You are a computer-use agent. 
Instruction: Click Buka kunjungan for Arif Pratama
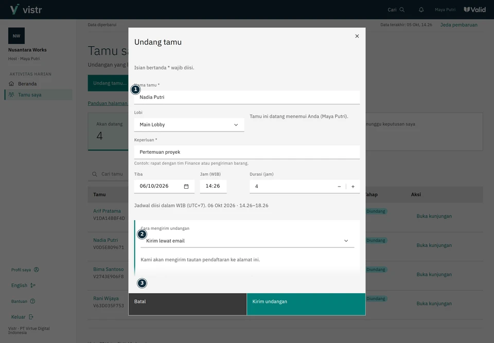point(434,216)
